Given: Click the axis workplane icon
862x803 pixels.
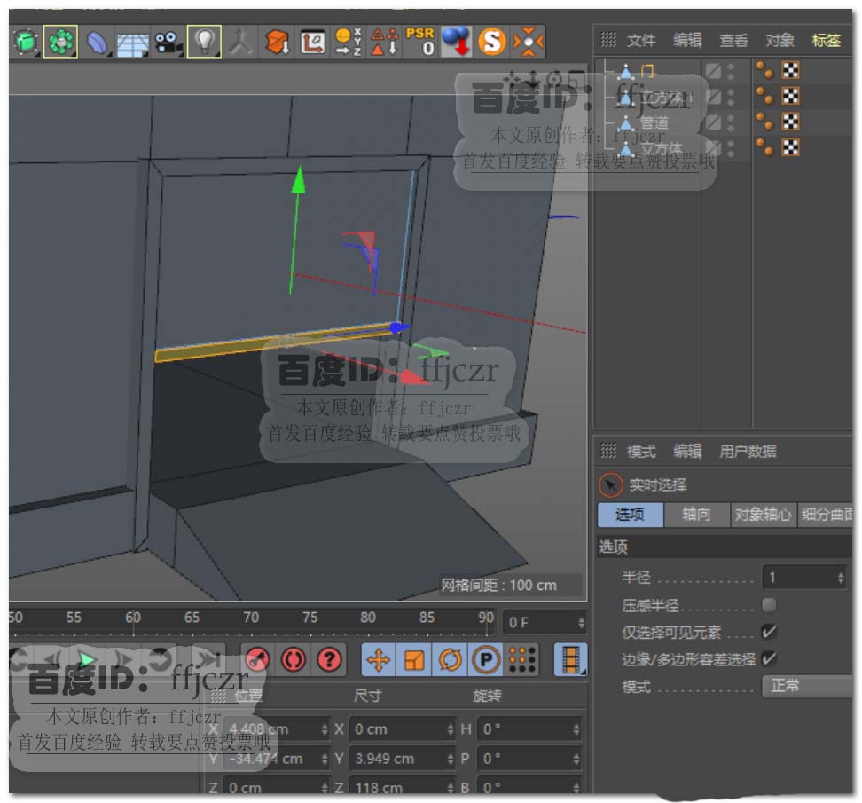Looking at the screenshot, I should pos(312,43).
